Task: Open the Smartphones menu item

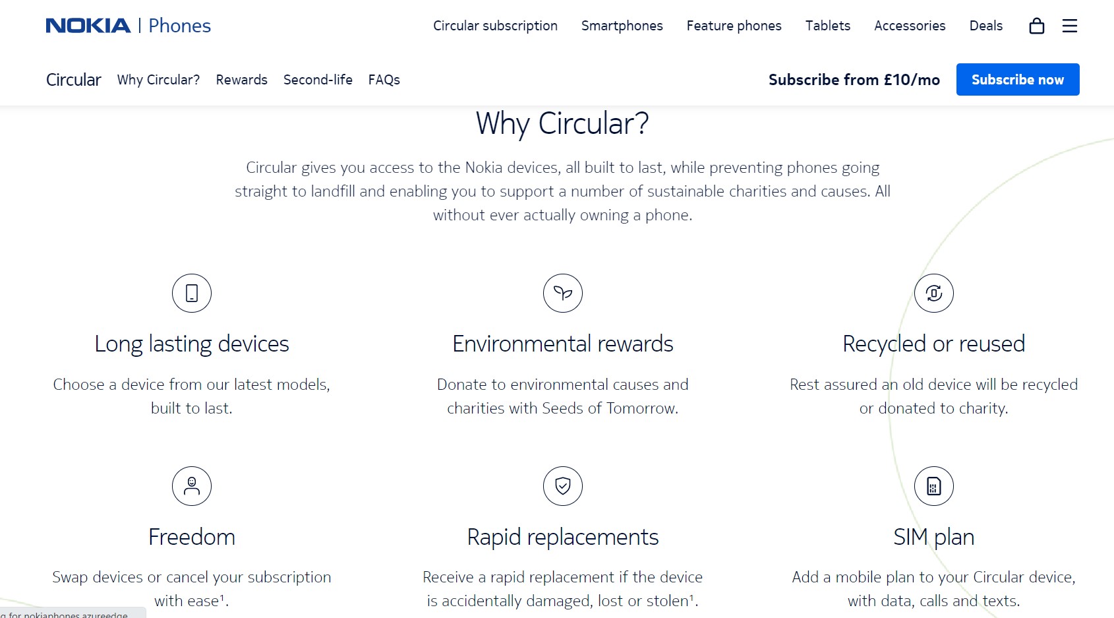Action: pyautogui.click(x=622, y=26)
